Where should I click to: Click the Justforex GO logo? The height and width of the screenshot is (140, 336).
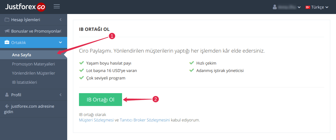(25, 7)
